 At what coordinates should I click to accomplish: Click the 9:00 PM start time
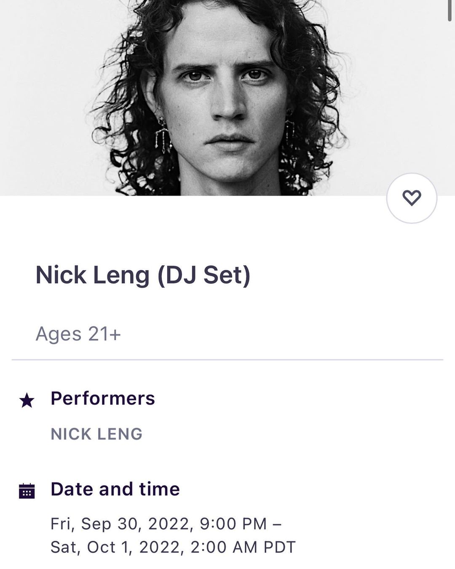(233, 524)
